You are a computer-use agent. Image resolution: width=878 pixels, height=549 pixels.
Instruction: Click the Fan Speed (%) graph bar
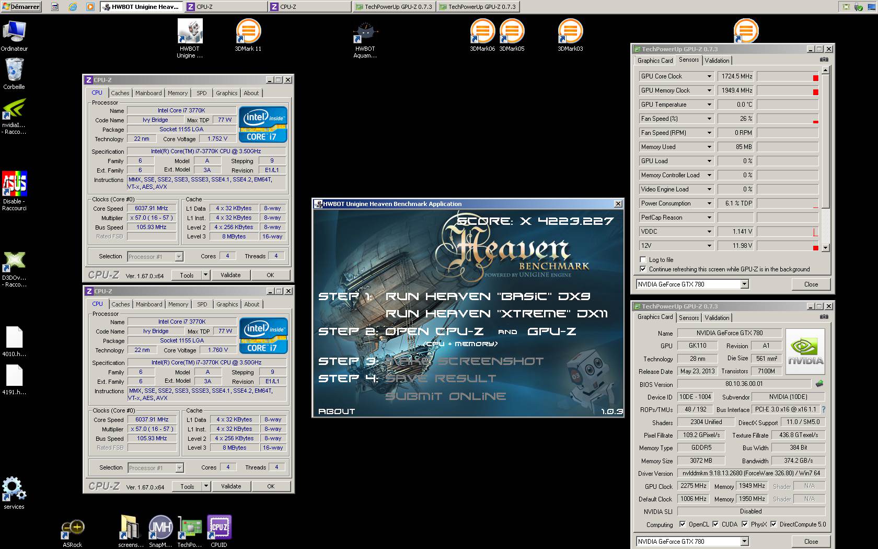coord(788,119)
